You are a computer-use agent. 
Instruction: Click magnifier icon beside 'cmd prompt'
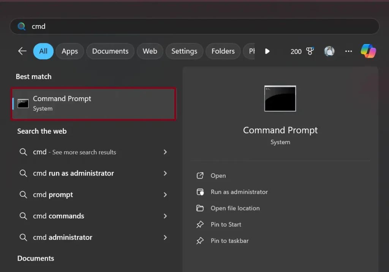click(x=23, y=195)
